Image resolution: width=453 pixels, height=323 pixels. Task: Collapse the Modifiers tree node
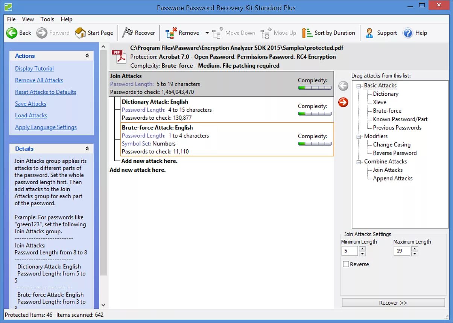coord(359,136)
